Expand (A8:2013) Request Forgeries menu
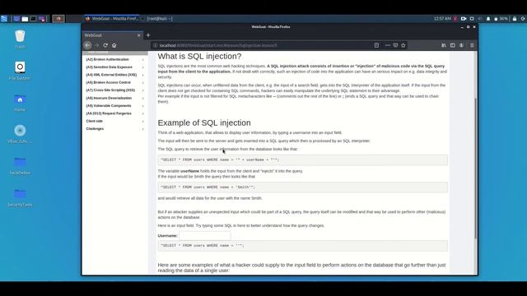 click(114, 113)
